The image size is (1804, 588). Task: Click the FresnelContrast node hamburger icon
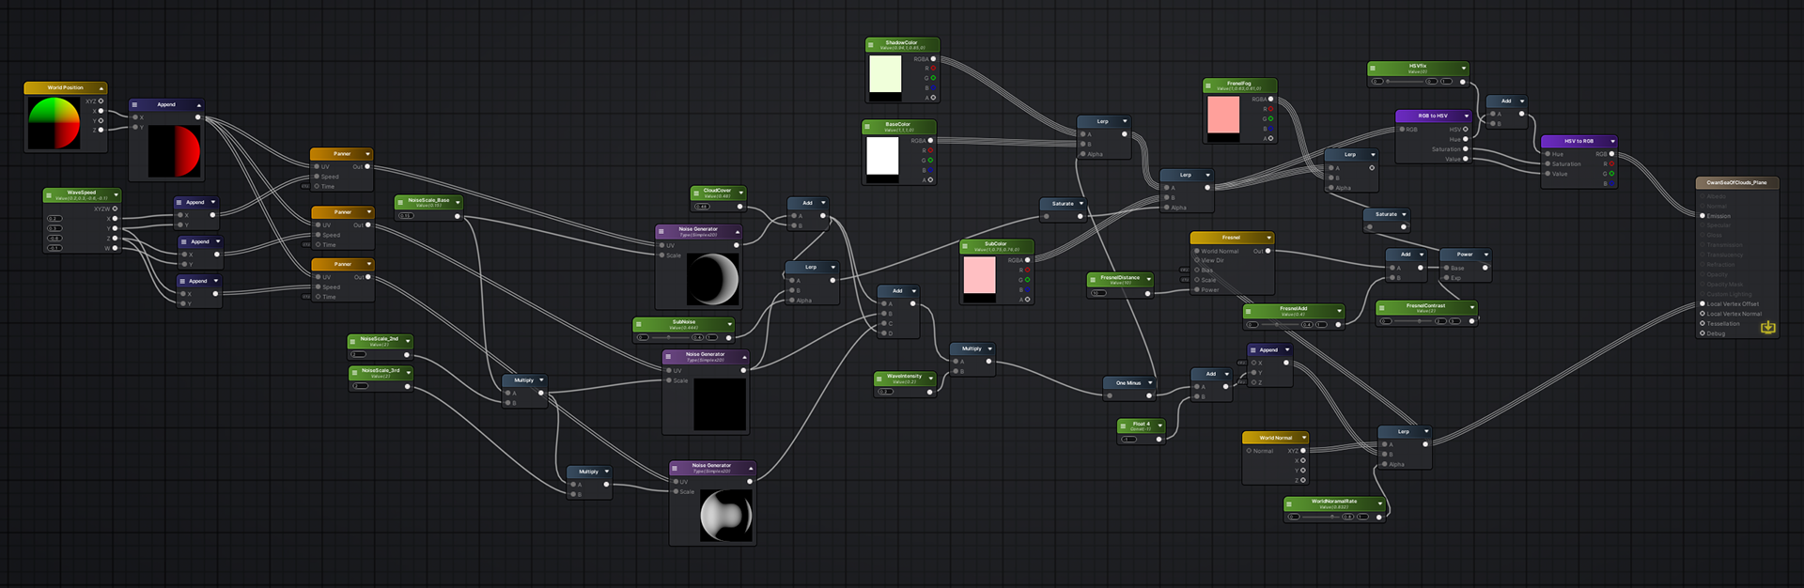[x=1382, y=307]
